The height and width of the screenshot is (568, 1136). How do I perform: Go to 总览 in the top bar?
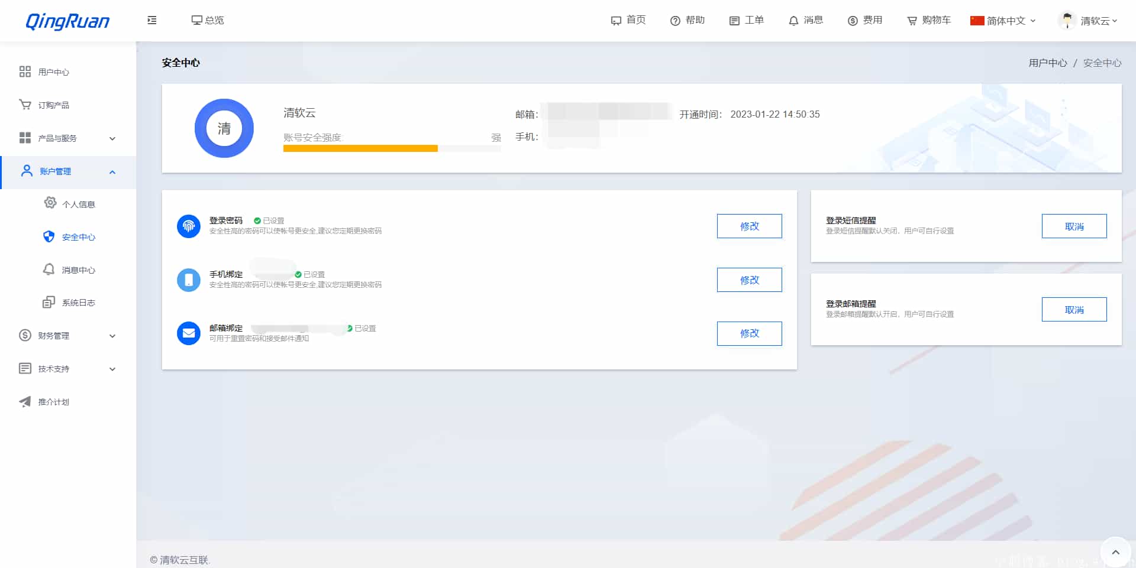coord(207,20)
